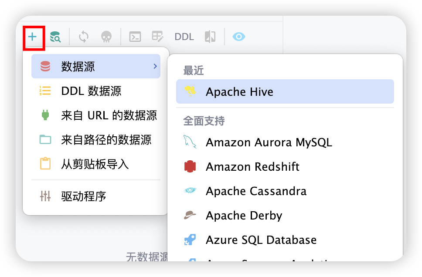Click the drivers sliders icon
The width and height of the screenshot is (422, 277).
(45, 196)
